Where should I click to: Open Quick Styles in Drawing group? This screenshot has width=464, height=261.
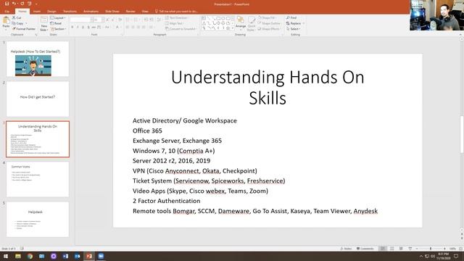(252, 23)
